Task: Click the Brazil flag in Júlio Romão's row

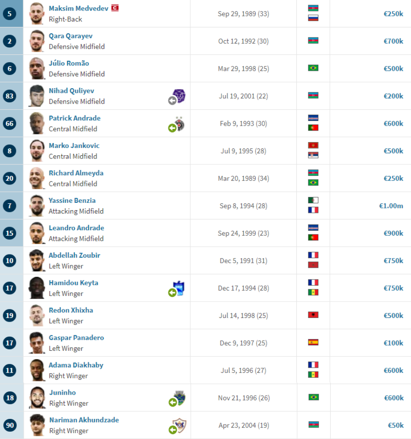Action: coord(313,68)
